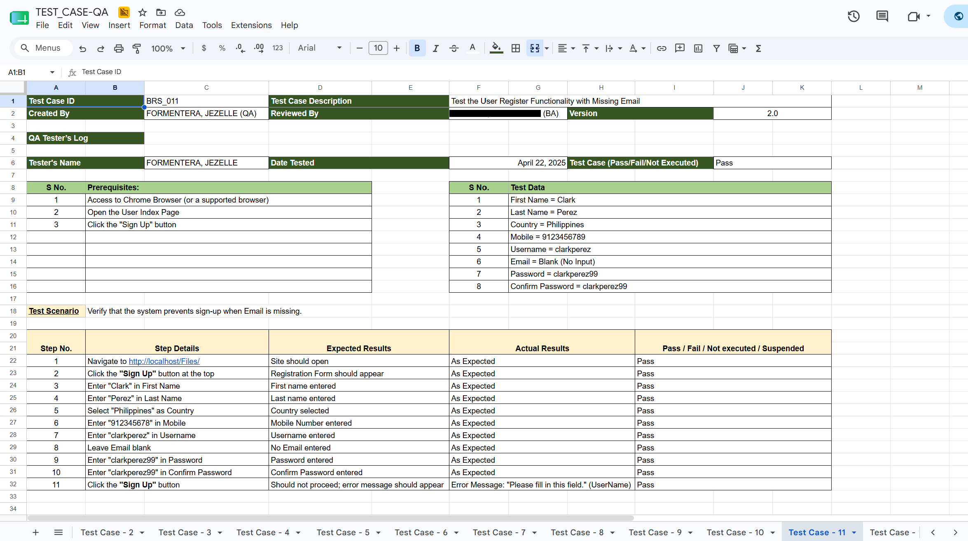The image size is (968, 541).
Task: Toggle merge cells button
Action: (535, 48)
